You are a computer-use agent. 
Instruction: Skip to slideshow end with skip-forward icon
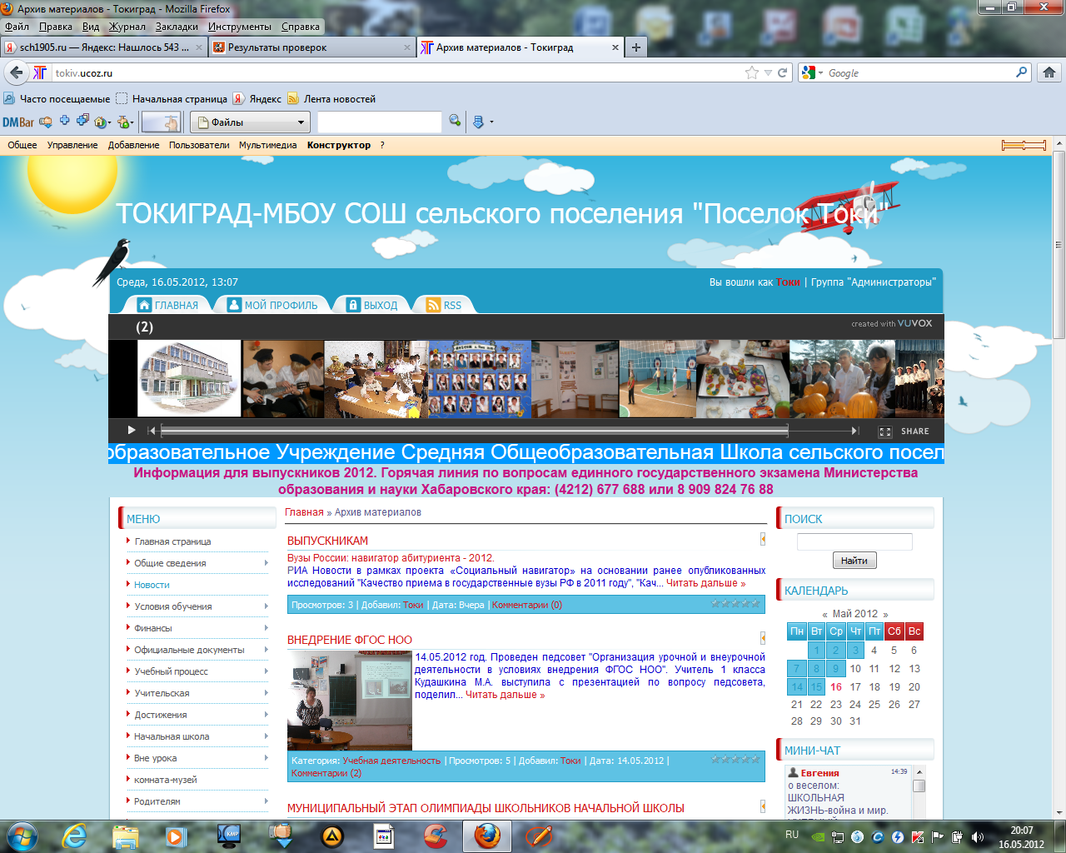tap(855, 431)
